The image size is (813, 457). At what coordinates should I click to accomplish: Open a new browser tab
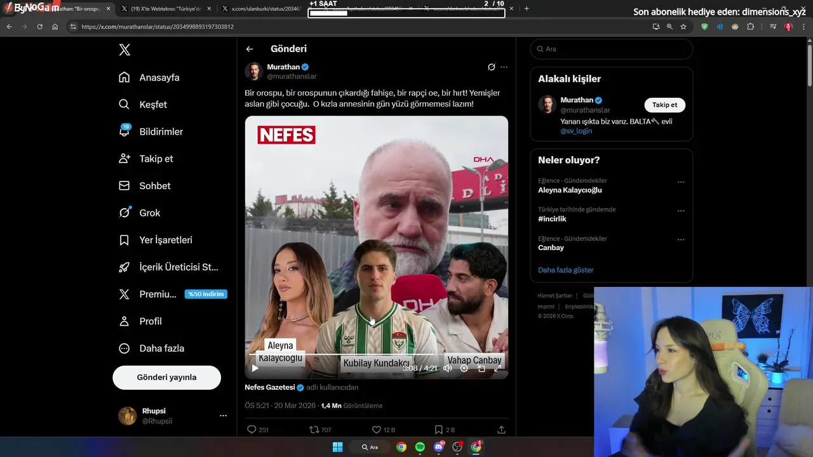click(527, 9)
